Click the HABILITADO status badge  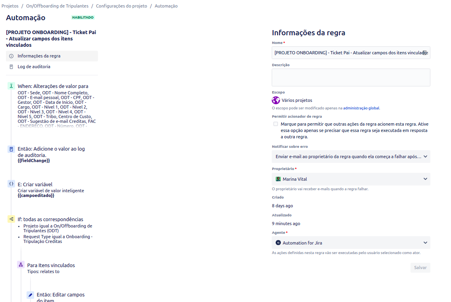point(83,17)
